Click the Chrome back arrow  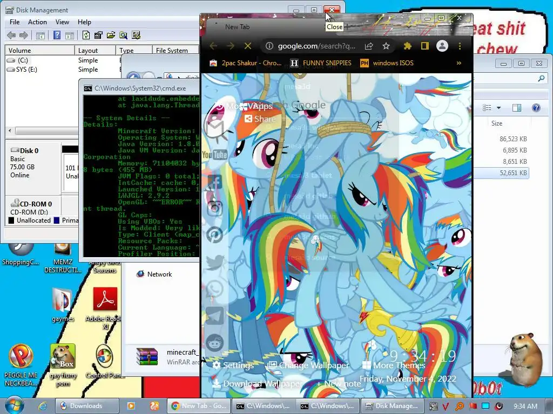click(213, 46)
